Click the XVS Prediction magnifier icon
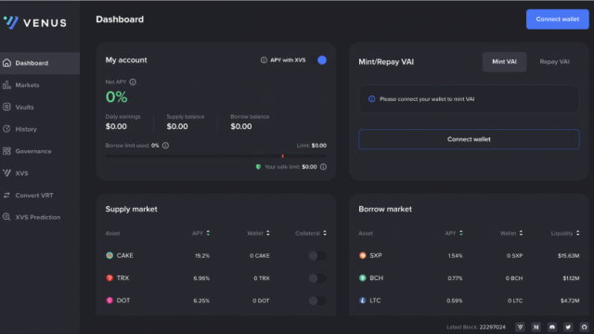This screenshot has width=594, height=334. pos(6,217)
